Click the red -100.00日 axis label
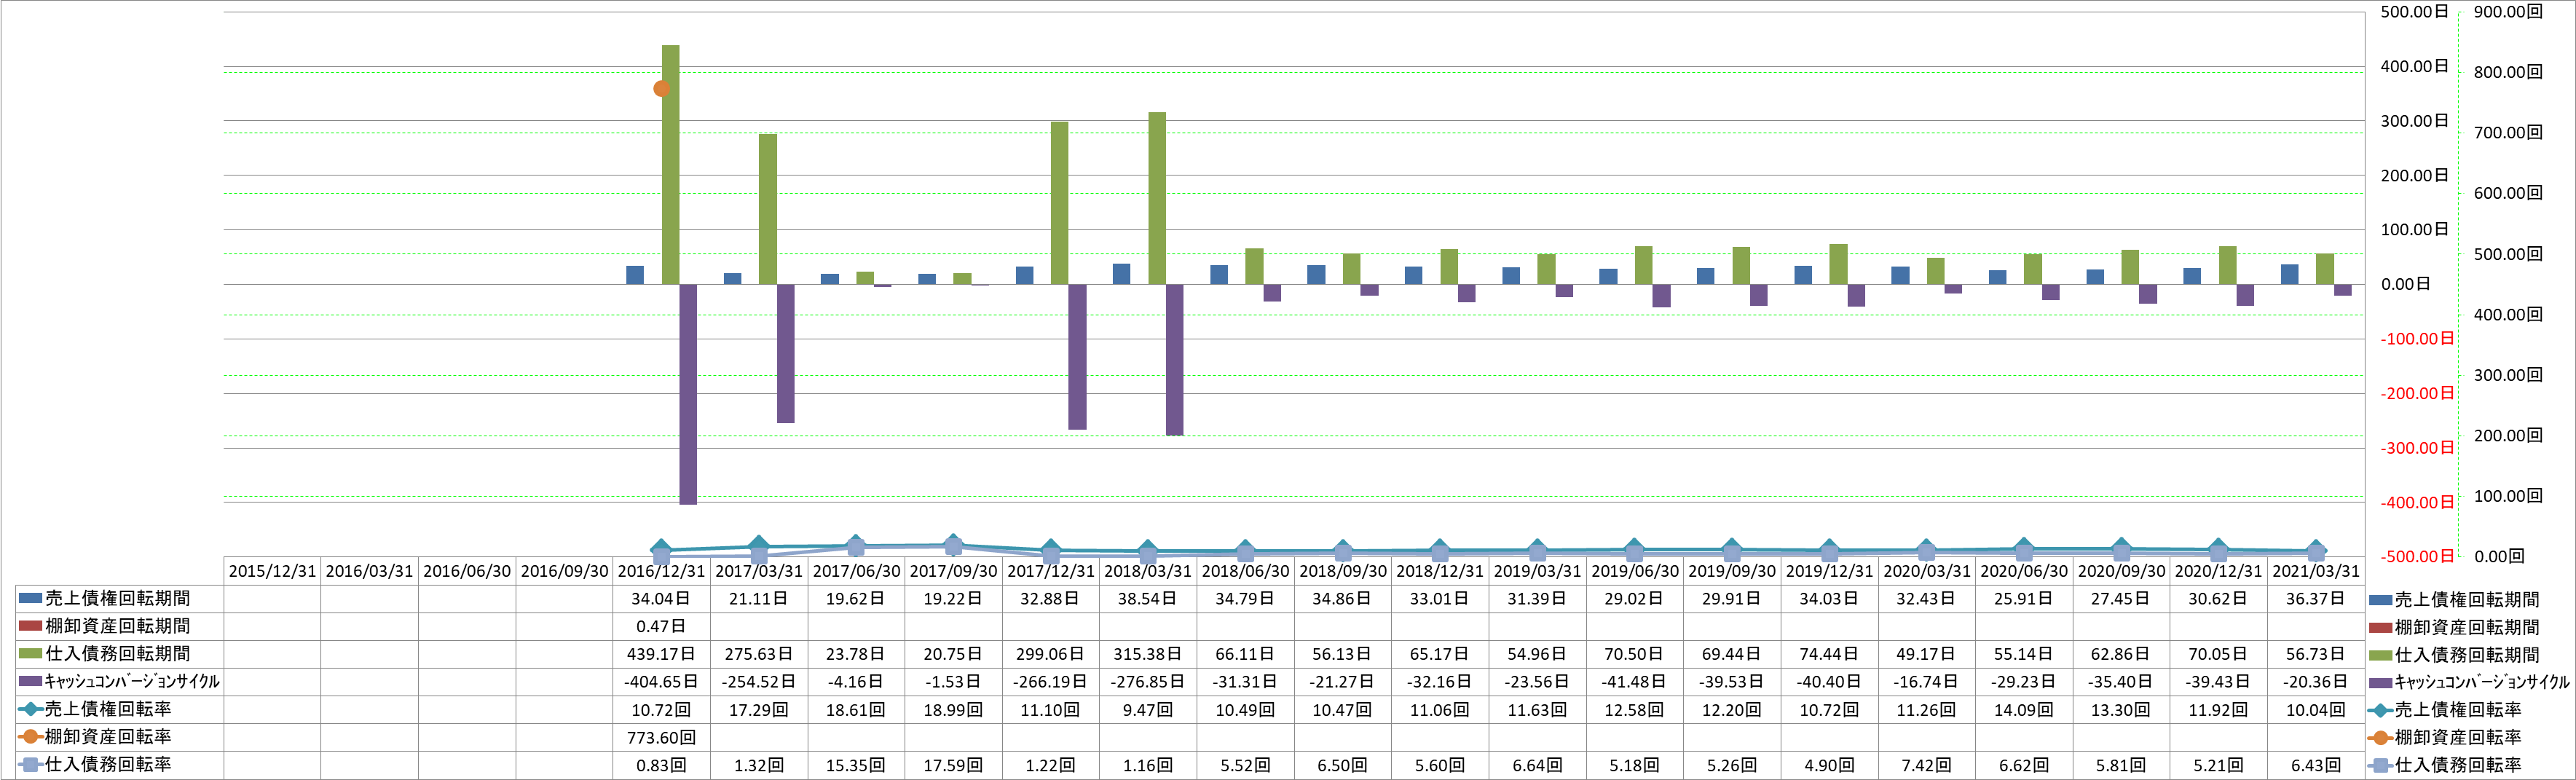 click(2417, 339)
